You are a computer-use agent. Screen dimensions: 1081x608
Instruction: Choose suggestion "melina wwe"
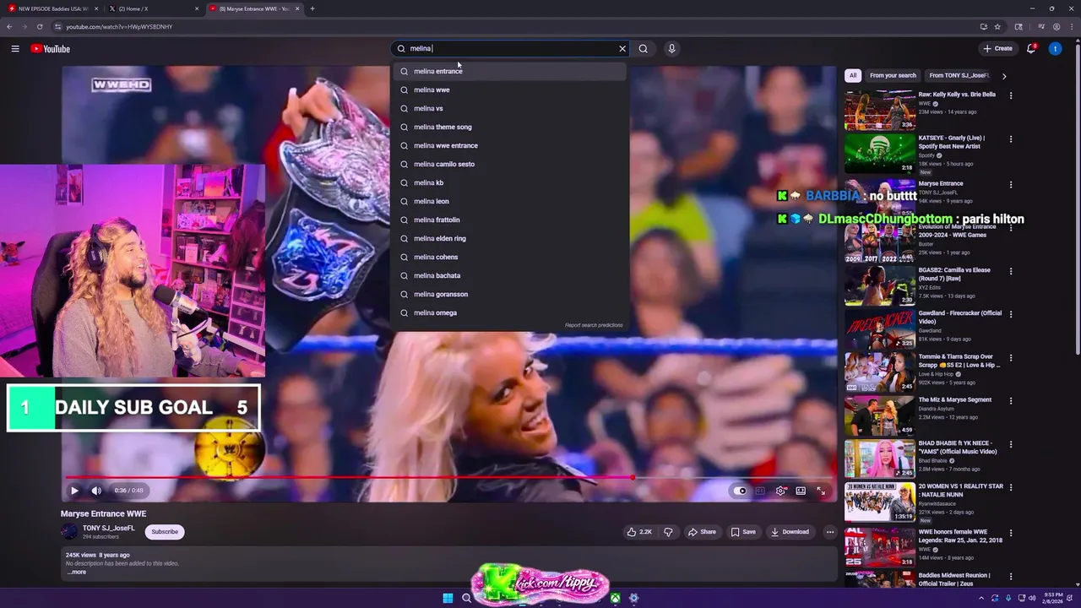point(509,90)
